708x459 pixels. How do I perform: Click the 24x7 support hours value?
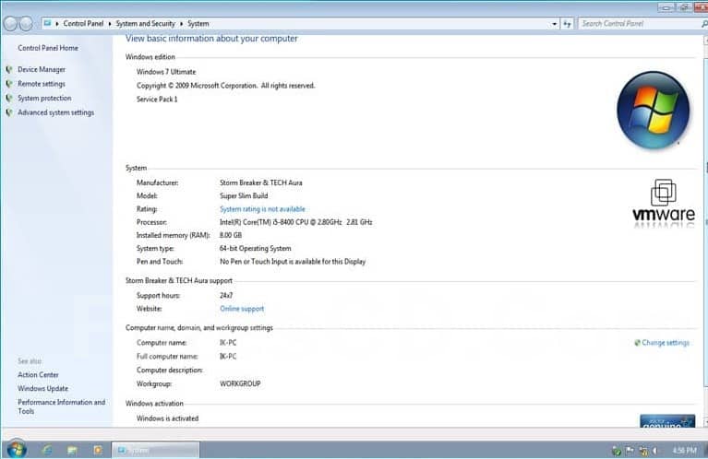tap(226, 296)
